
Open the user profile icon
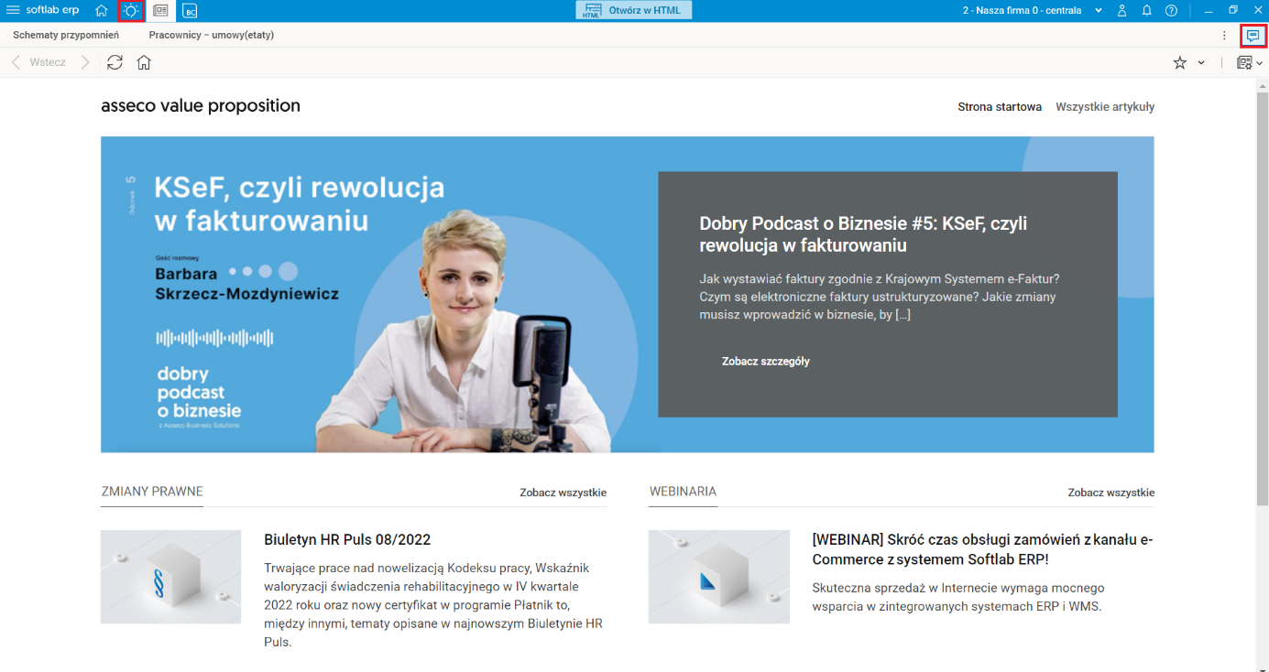click(1121, 10)
